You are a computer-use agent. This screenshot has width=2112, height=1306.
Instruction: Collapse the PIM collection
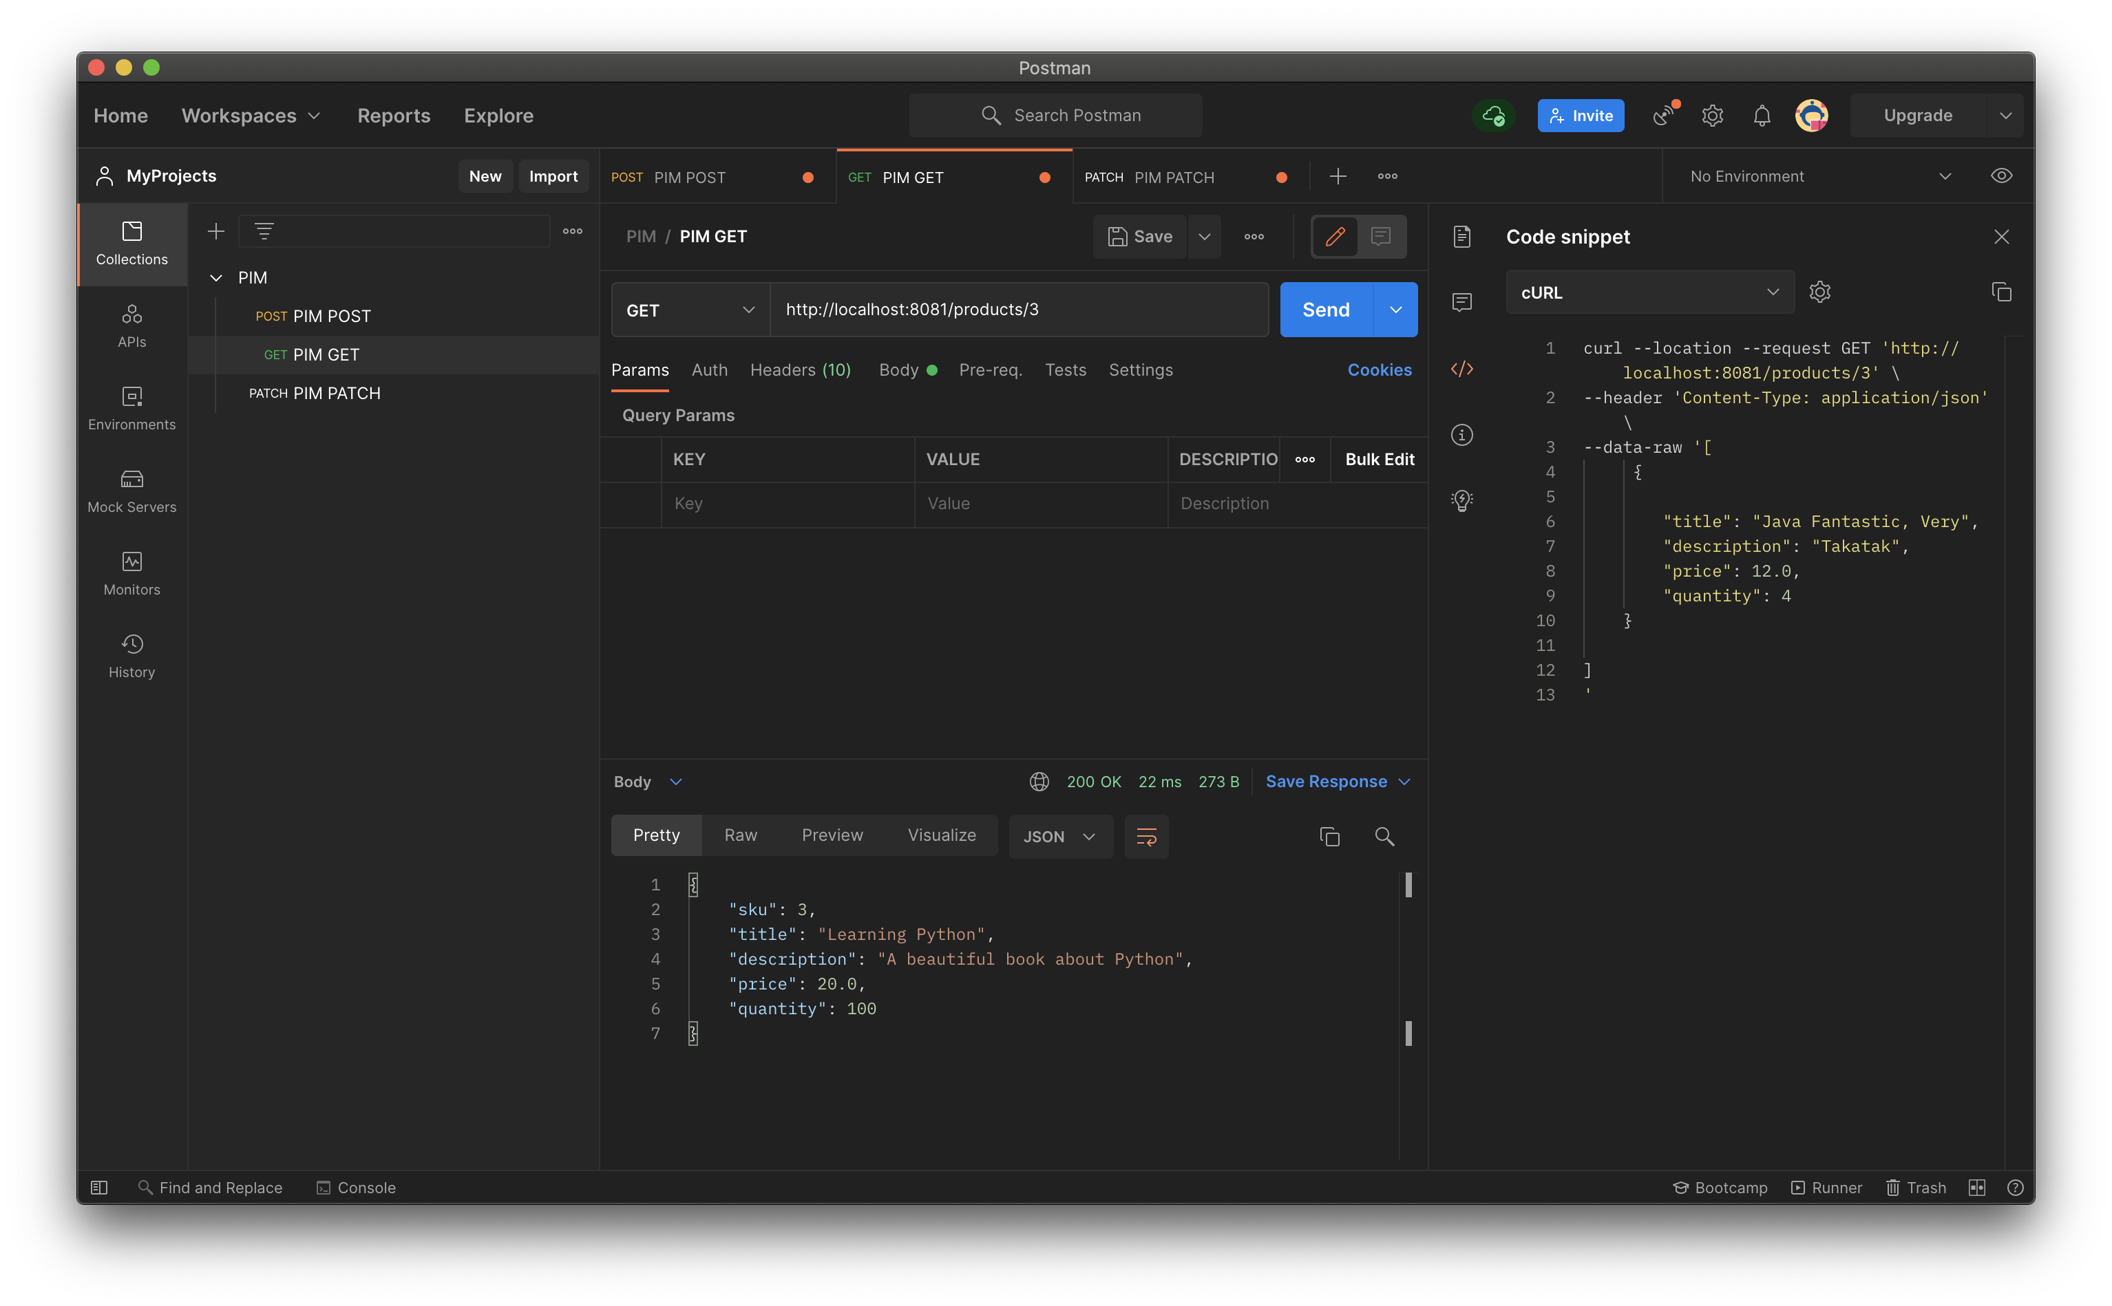click(x=216, y=277)
